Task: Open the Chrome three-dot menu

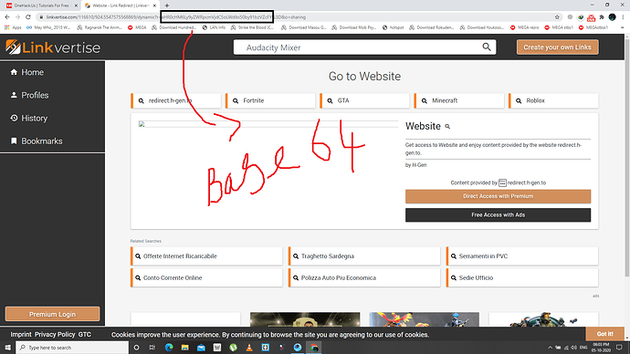Action: pyautogui.click(x=623, y=17)
